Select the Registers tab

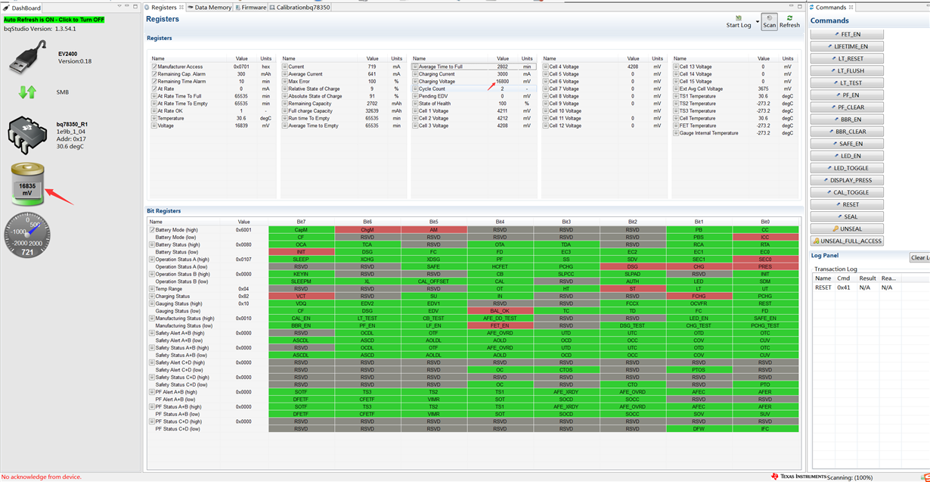[x=164, y=8]
